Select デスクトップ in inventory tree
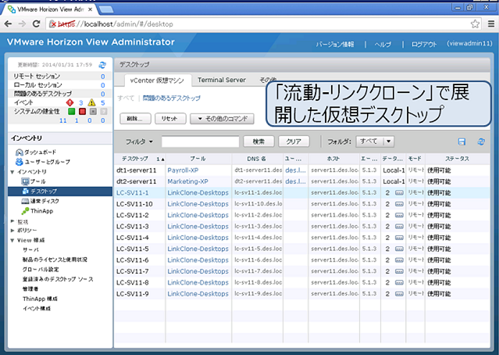The image size is (499, 355). [x=60, y=192]
